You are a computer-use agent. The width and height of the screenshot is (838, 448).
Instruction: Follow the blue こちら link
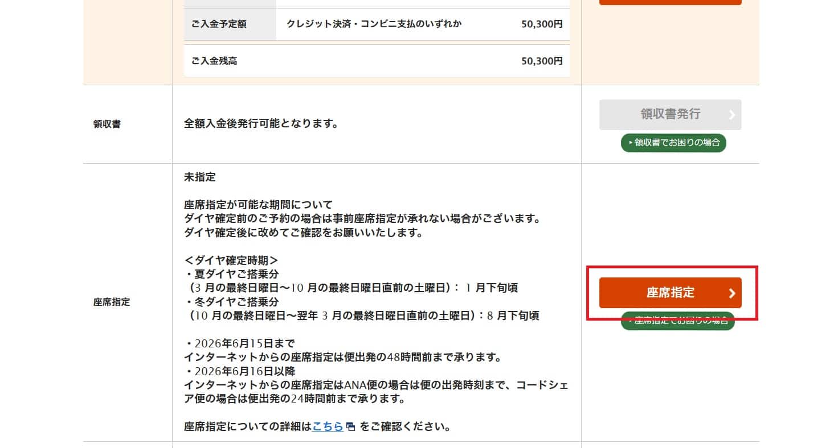[328, 426]
